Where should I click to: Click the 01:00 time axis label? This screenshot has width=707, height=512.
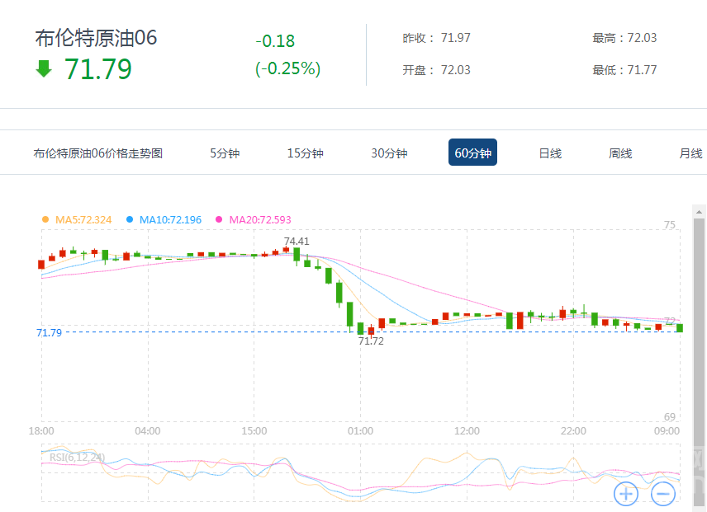360,430
